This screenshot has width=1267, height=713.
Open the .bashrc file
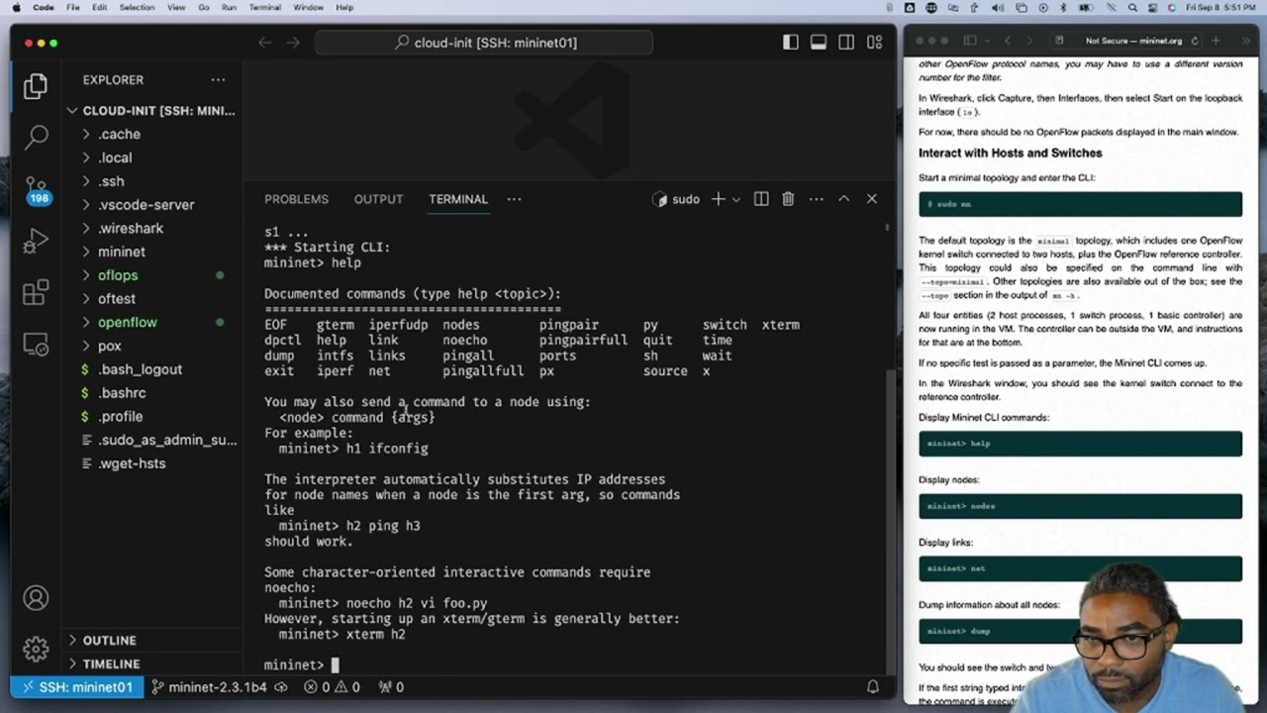point(153,393)
